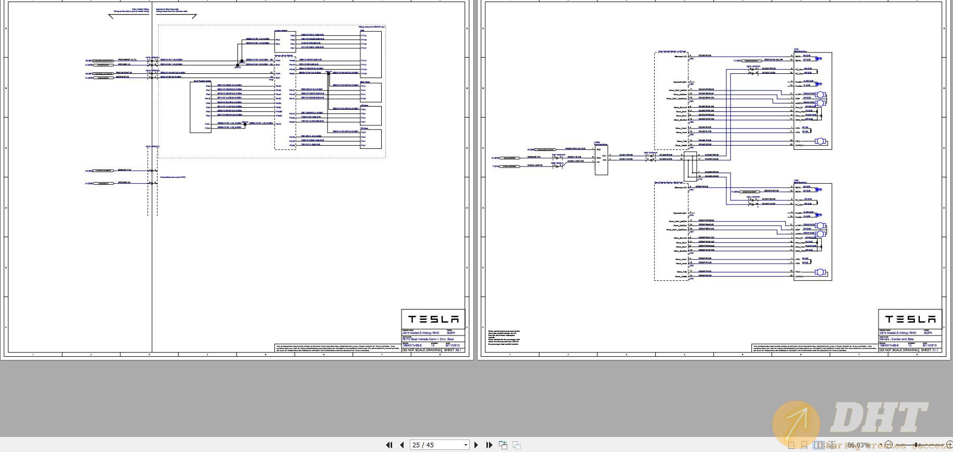
Task: Click the 'SHEET 31.1' label
Action: 929,350
